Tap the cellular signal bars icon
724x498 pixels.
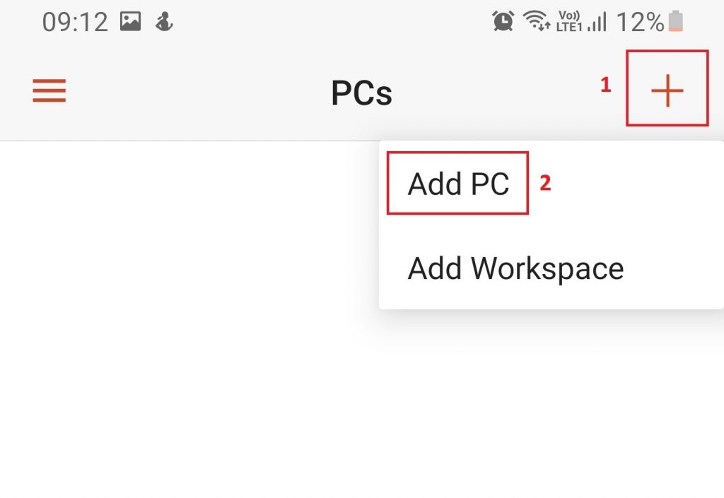coord(597,23)
